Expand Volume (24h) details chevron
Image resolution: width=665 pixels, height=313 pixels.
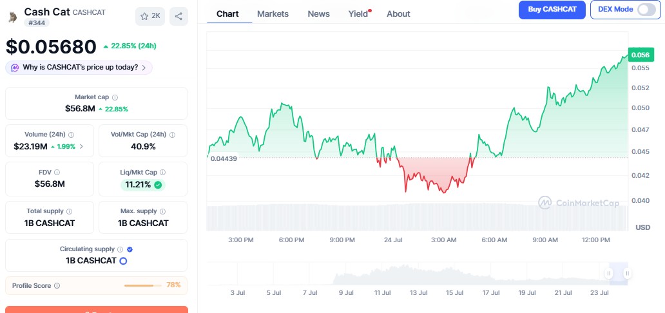(81, 146)
